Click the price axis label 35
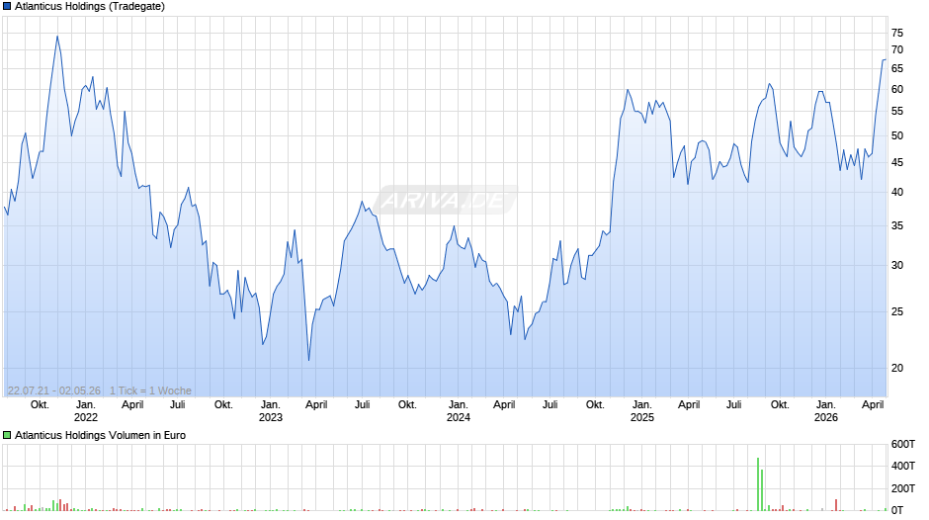The image size is (929, 520). pyautogui.click(x=897, y=226)
